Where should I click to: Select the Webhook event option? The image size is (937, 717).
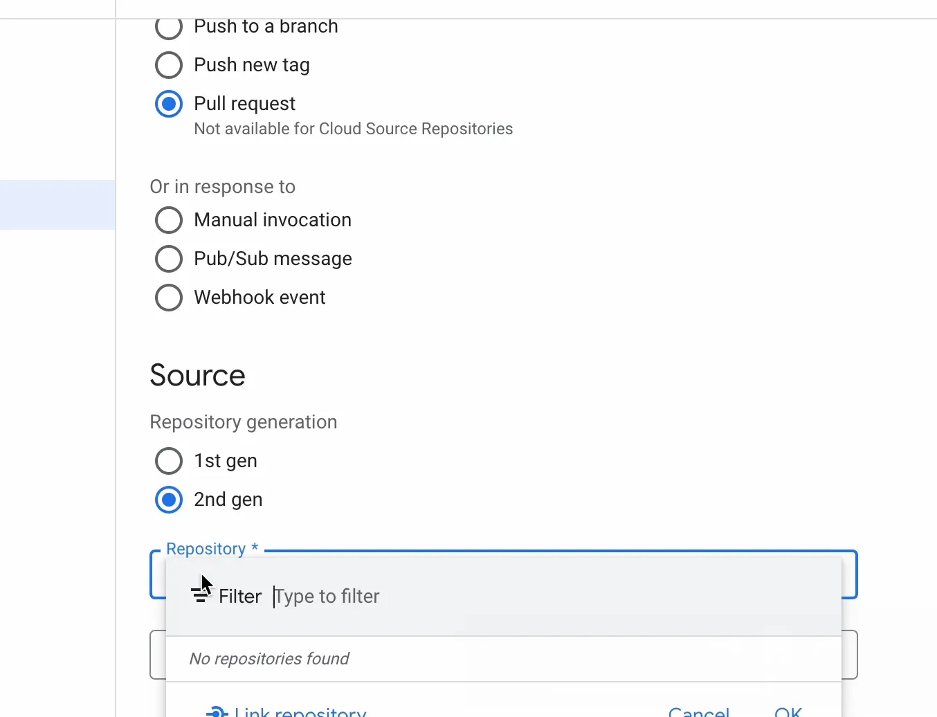[x=169, y=298]
